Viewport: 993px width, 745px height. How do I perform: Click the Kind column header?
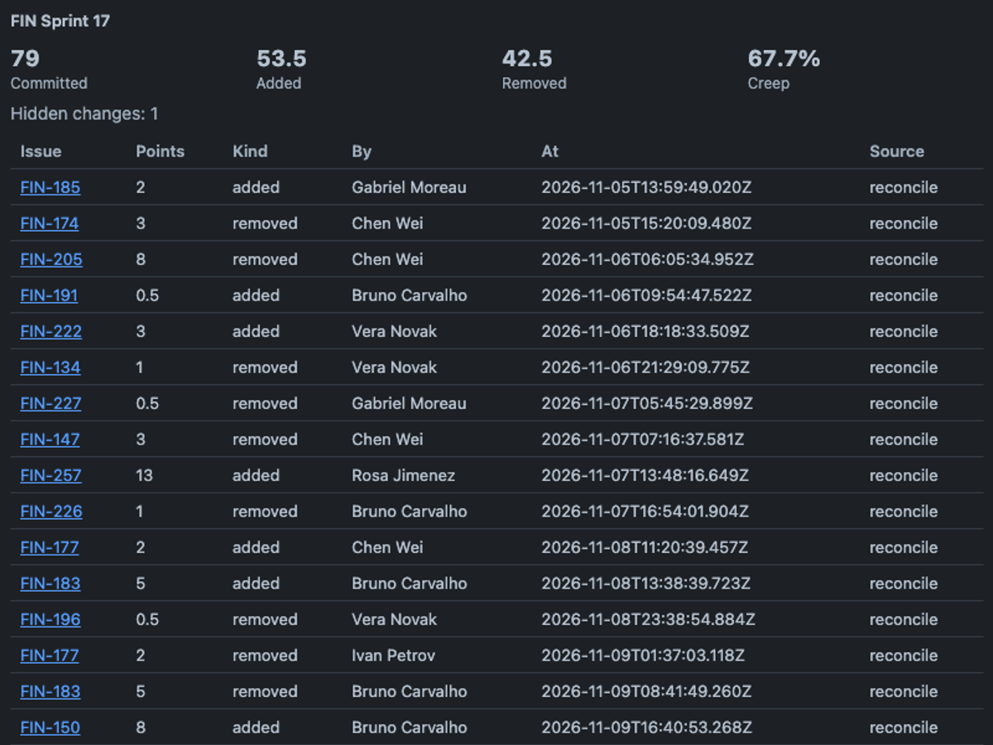[250, 151]
